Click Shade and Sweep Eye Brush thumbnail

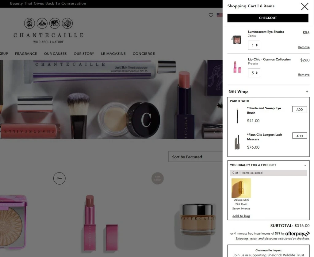237,116
